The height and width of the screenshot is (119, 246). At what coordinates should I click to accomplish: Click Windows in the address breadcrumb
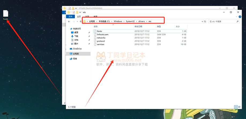point(117,21)
